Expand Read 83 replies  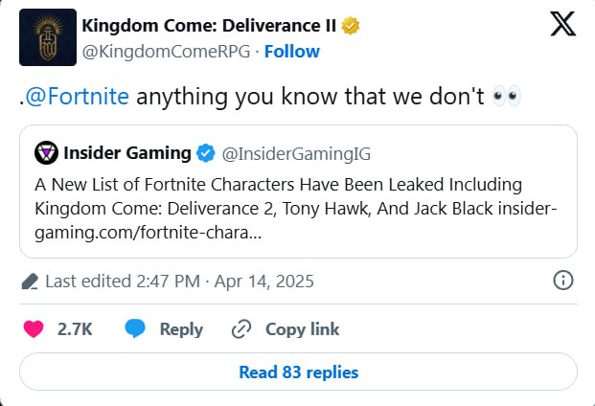point(298,372)
